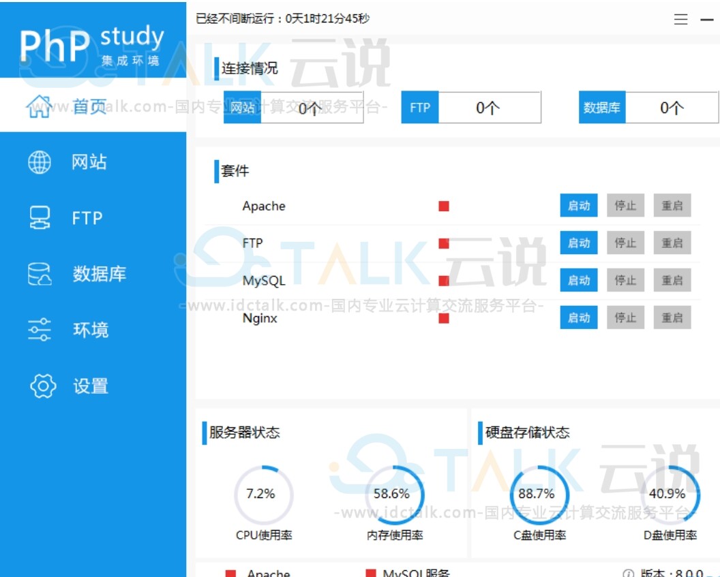Click the settings gear icon
The image size is (720, 577).
pyautogui.click(x=43, y=386)
